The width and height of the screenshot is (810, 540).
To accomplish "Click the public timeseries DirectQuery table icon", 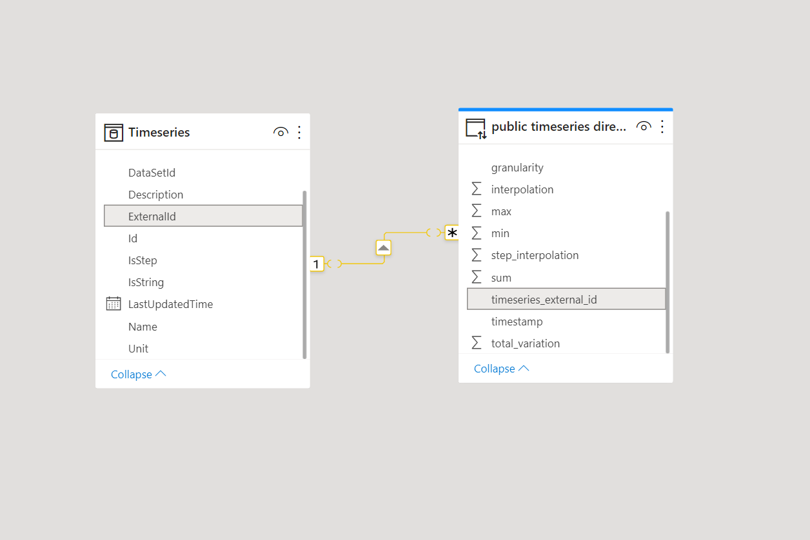I will coord(476,128).
